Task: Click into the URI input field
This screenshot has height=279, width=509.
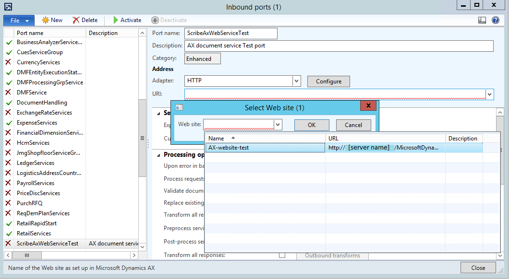Action: click(x=335, y=94)
